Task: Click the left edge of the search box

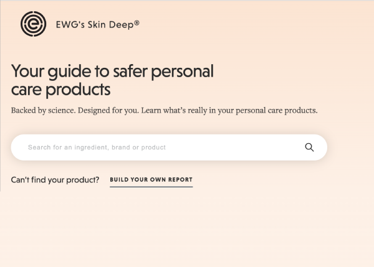Action: coord(17,148)
